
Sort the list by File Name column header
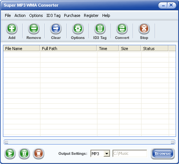point(21,49)
